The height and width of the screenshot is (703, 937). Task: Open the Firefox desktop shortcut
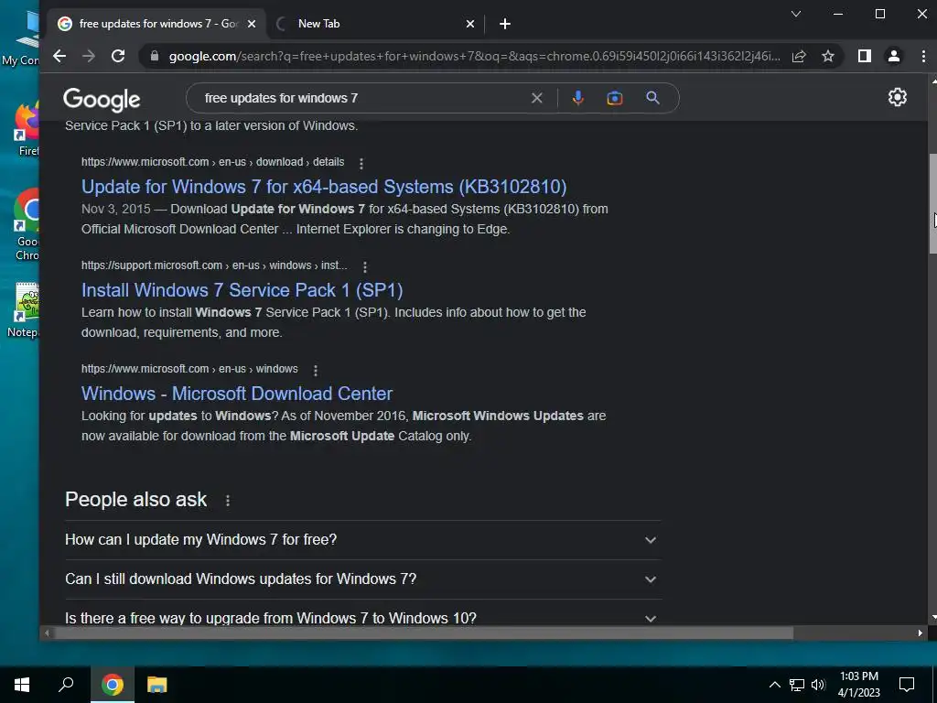[28, 130]
